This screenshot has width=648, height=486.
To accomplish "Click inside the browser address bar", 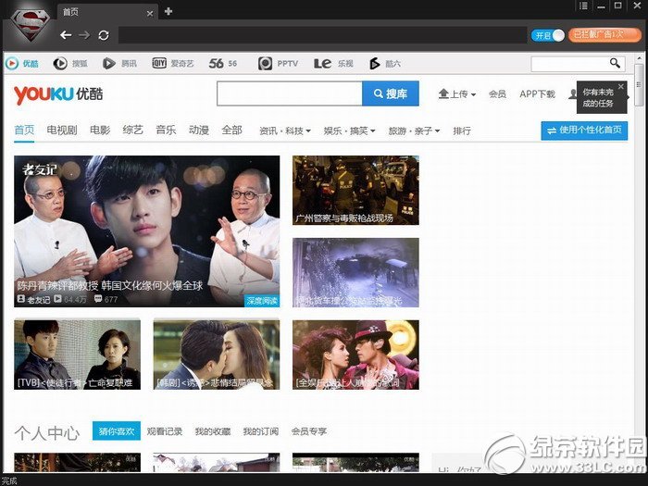I will (x=322, y=35).
